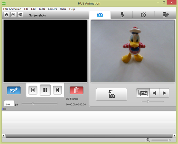The image size is (178, 144).
Task: Maximize the HUE Animation window
Action: pyautogui.click(x=164, y=2)
